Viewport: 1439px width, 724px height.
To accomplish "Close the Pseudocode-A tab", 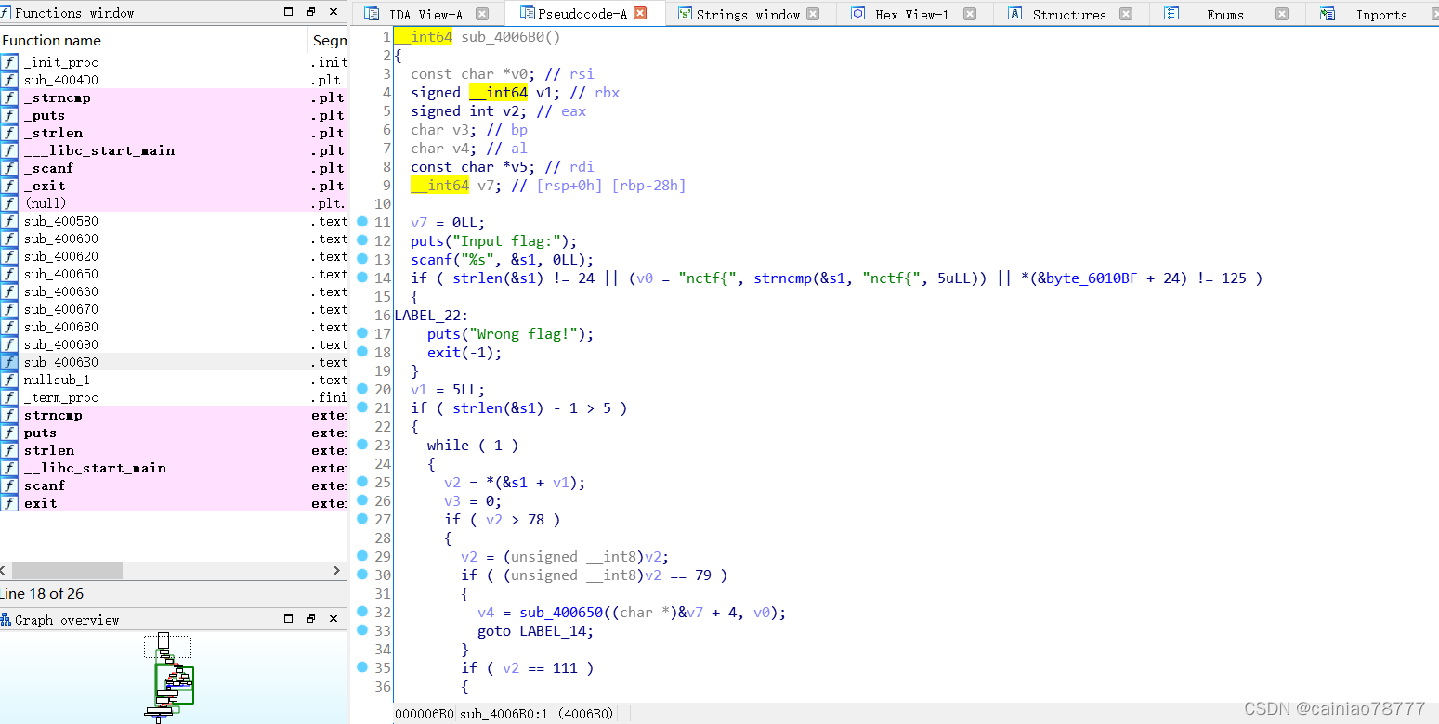I will pyautogui.click(x=639, y=14).
